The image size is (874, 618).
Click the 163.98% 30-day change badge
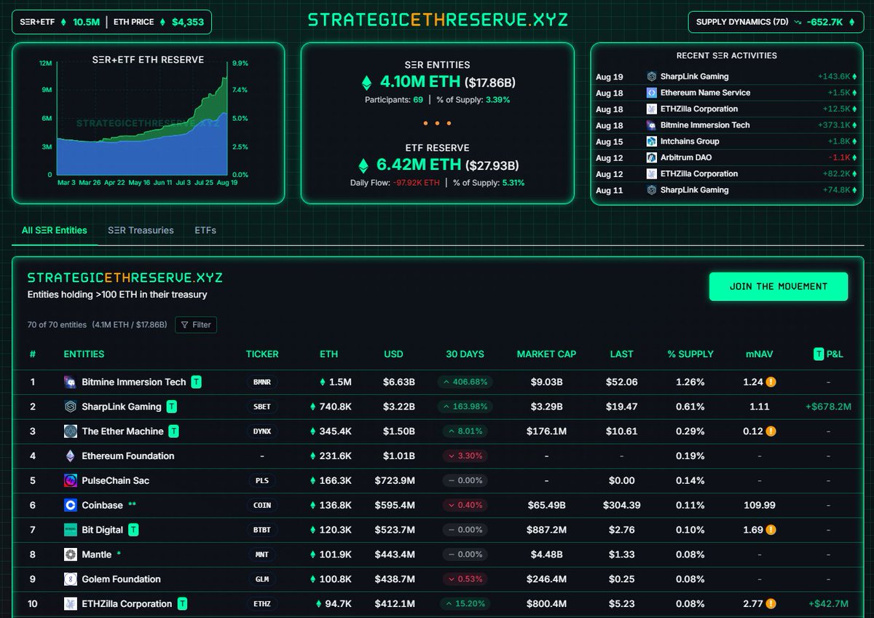tap(465, 407)
